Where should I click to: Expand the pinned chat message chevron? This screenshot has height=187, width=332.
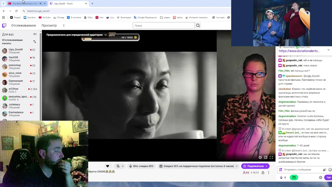(x=328, y=50)
